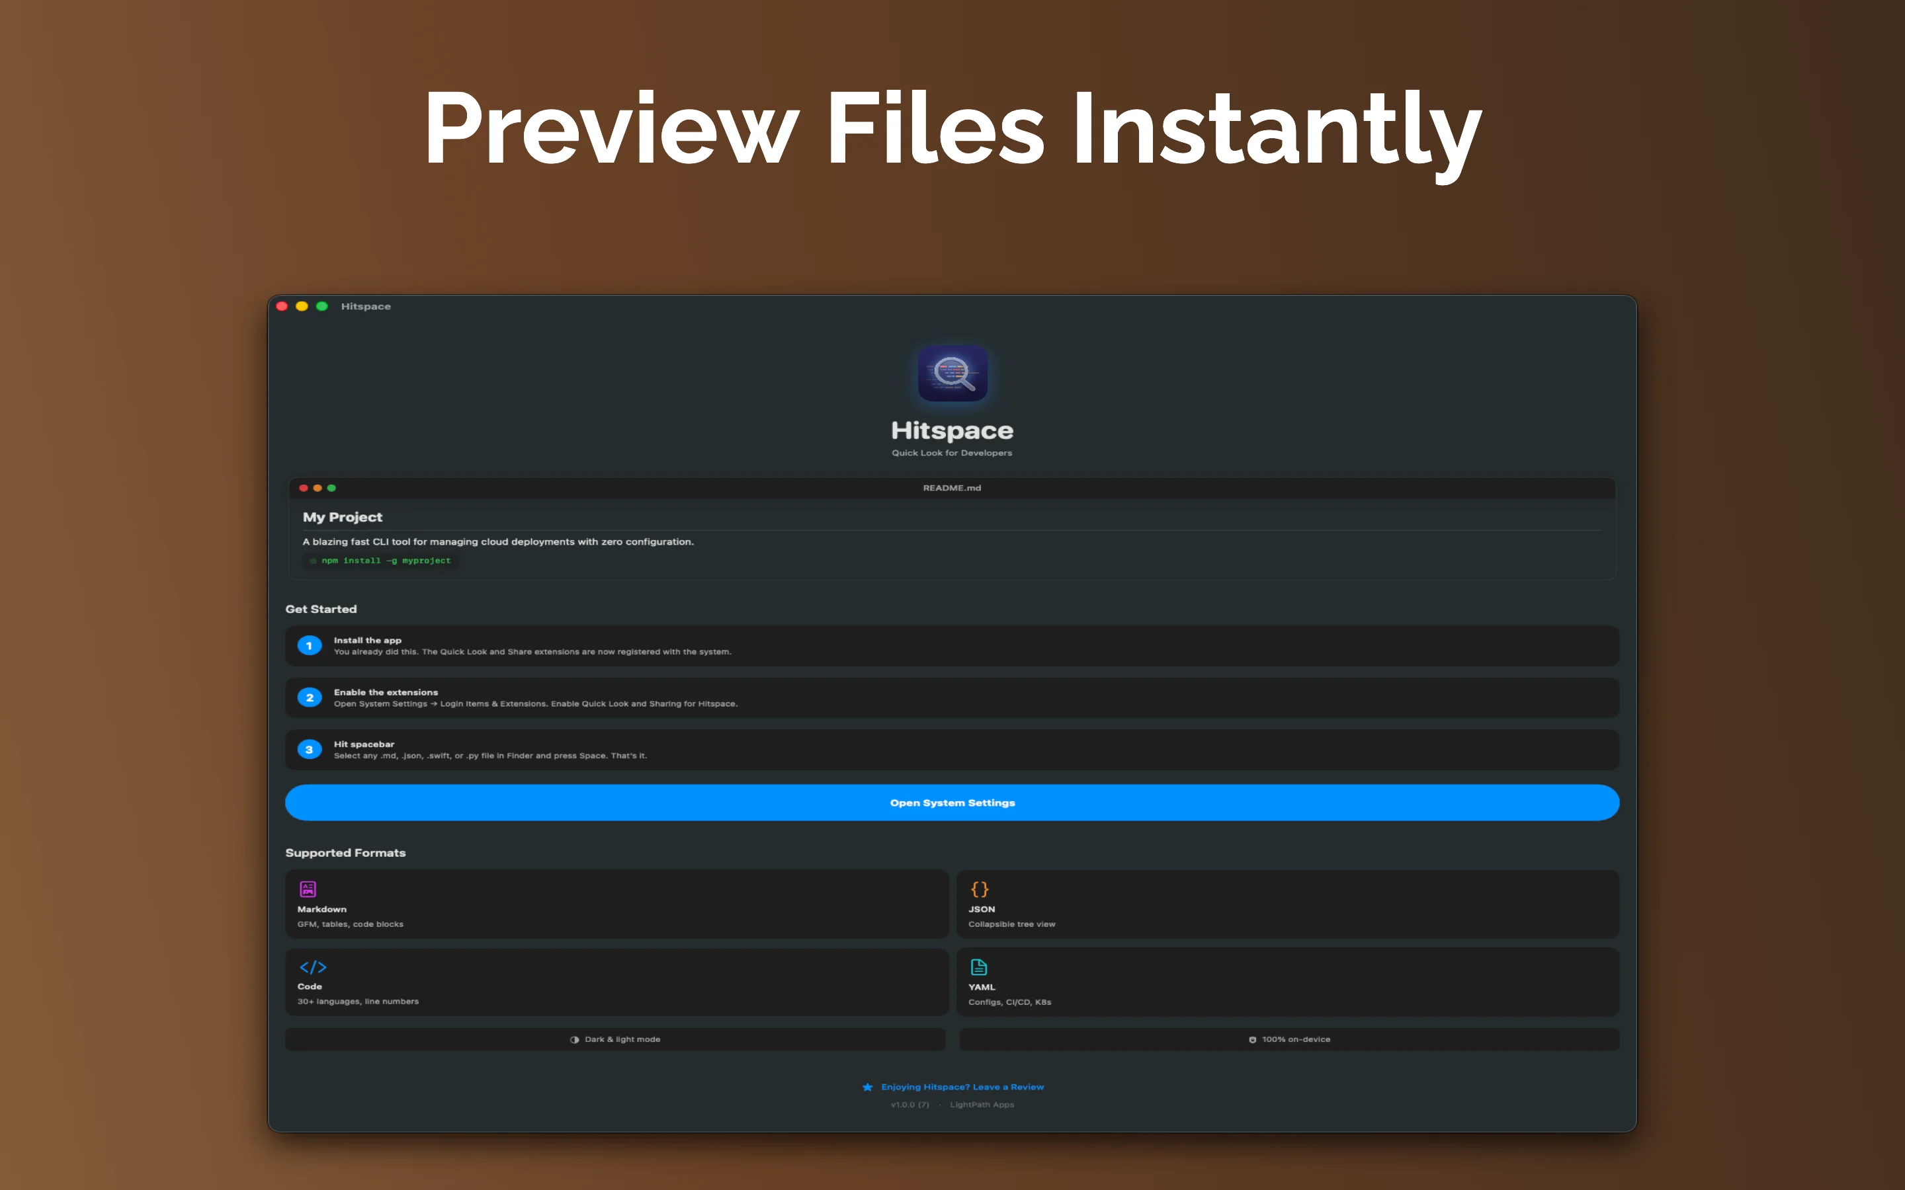Click the Configs, CI/CD, K8s description
Image resolution: width=1905 pixels, height=1190 pixels.
coord(1009,1002)
